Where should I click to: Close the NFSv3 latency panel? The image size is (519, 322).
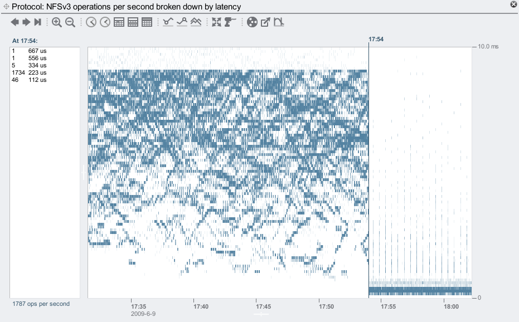coord(513,4)
